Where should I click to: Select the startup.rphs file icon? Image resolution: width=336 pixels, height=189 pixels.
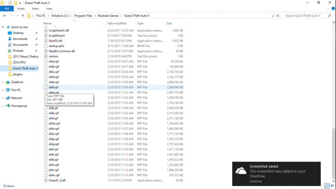(46, 46)
